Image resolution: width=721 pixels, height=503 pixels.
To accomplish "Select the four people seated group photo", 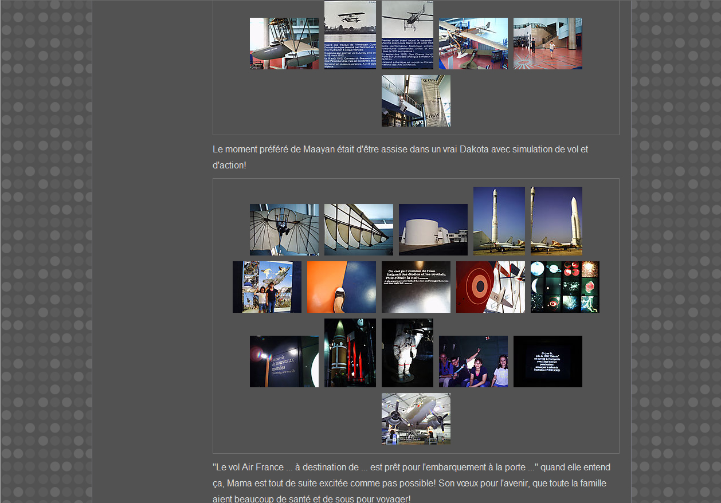I will tap(473, 361).
